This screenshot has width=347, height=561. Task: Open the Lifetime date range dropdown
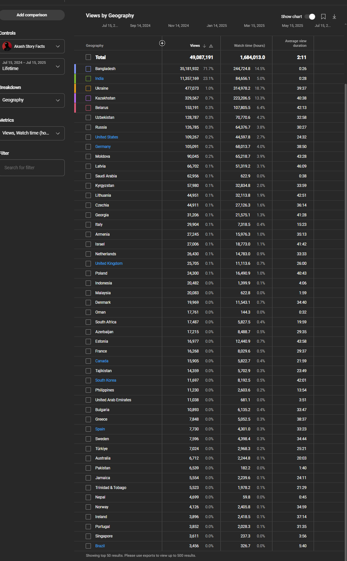(x=32, y=66)
